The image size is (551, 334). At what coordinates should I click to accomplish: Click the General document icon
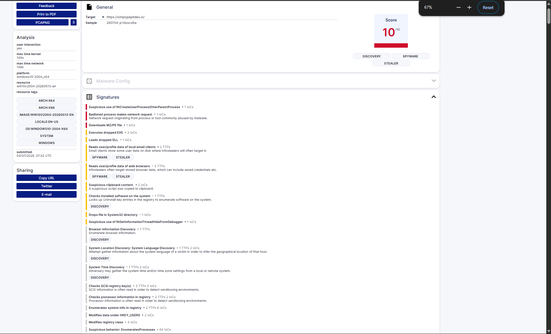(89, 7)
